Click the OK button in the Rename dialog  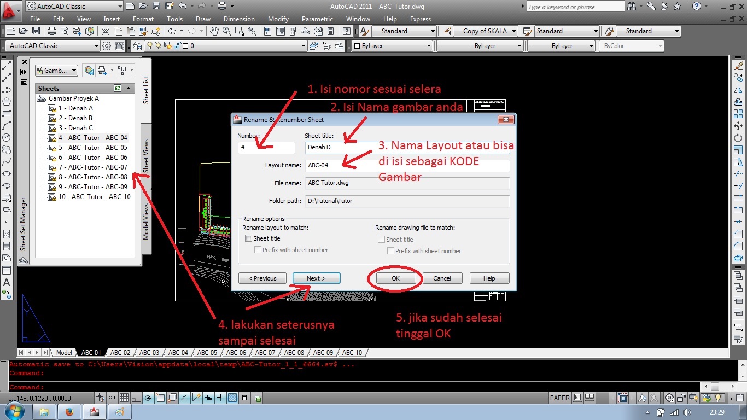pos(395,278)
